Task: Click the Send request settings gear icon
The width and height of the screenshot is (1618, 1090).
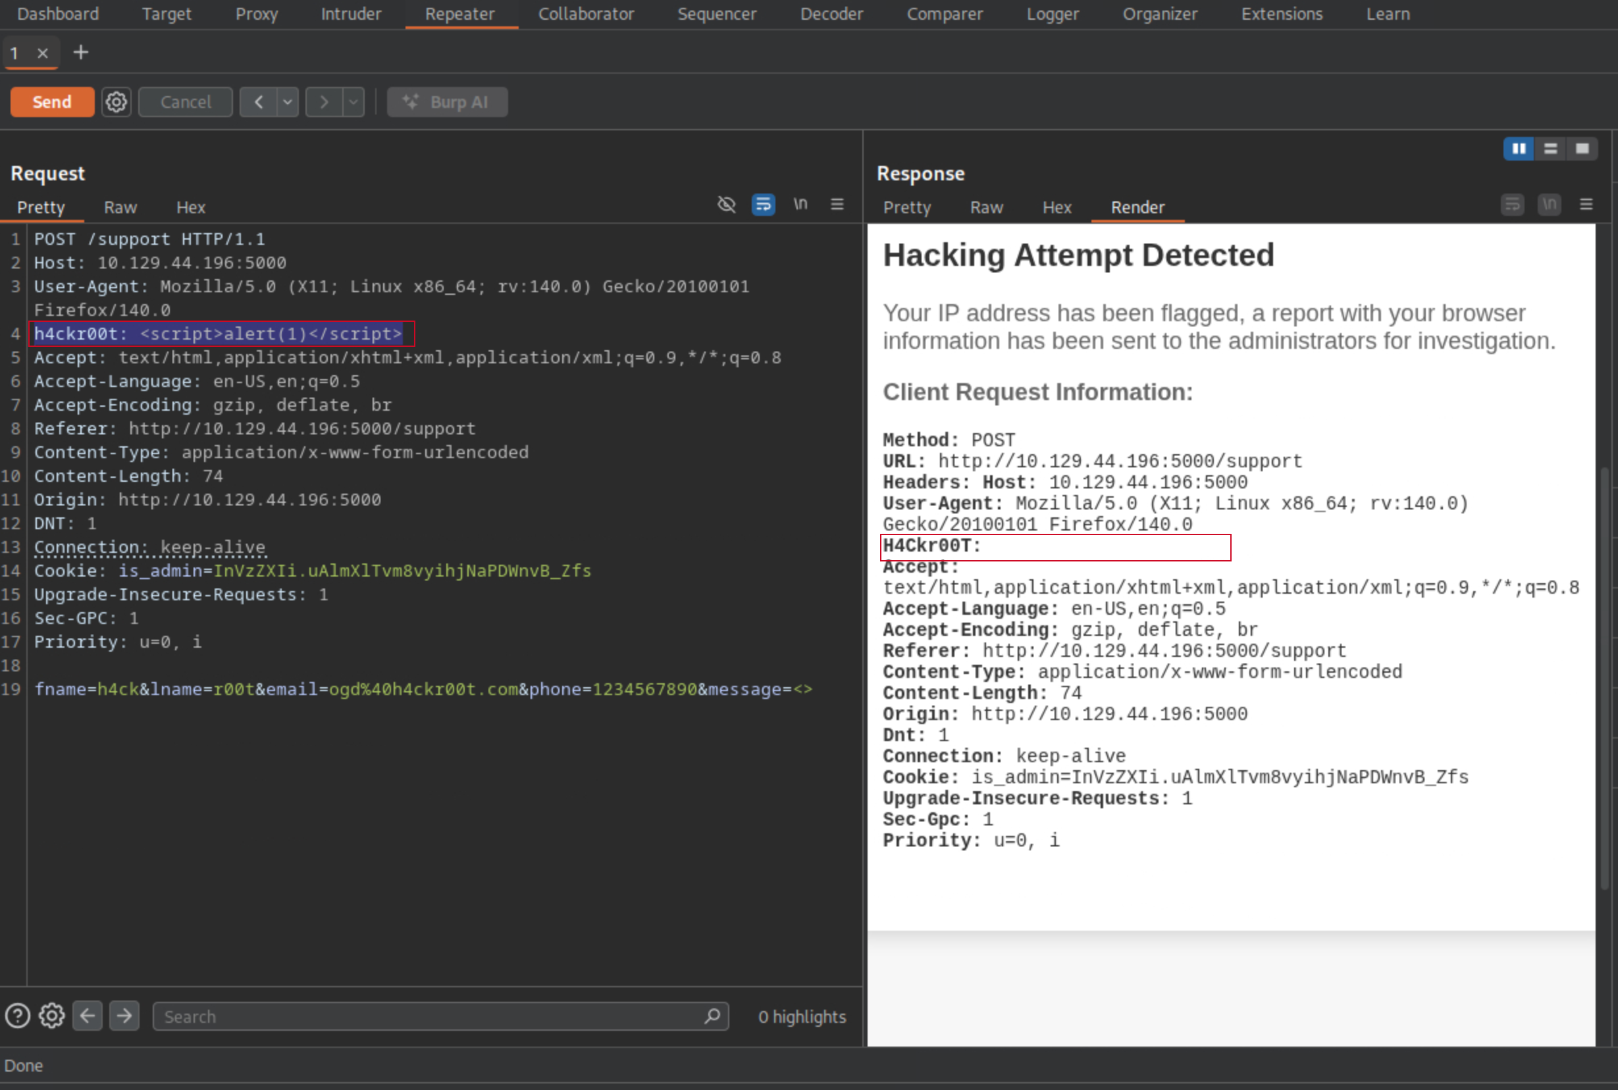Action: click(116, 101)
